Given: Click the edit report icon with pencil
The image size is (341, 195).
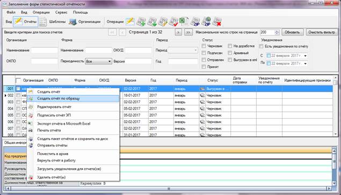Looking at the screenshot, I should [x=163, y=21].
